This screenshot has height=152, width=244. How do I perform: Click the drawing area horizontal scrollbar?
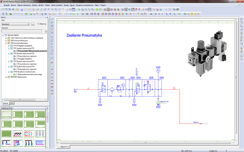146,143
